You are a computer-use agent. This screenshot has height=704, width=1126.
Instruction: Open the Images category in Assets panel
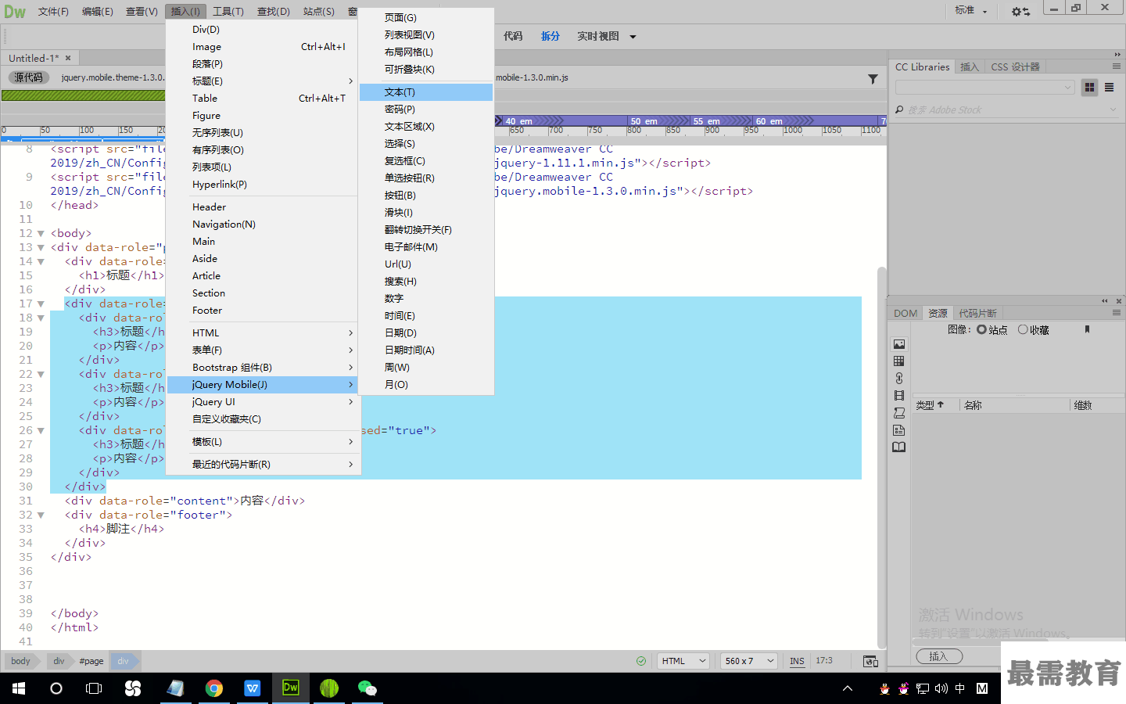click(x=899, y=344)
